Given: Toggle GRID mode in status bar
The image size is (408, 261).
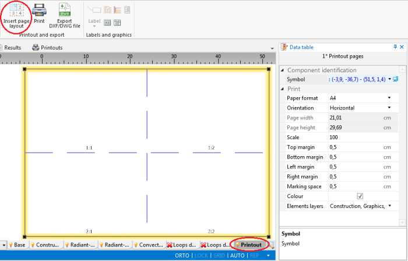Looking at the screenshot, I should tap(219, 256).
